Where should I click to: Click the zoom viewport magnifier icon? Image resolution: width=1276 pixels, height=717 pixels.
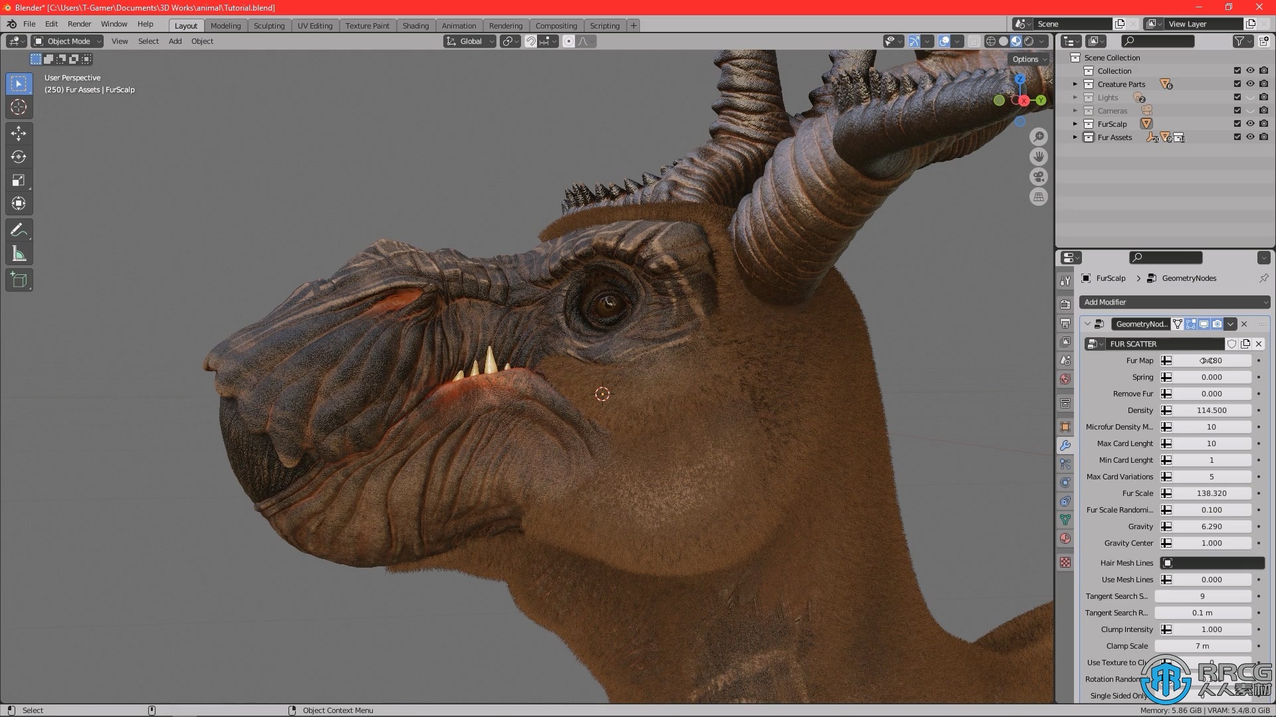click(x=1038, y=137)
